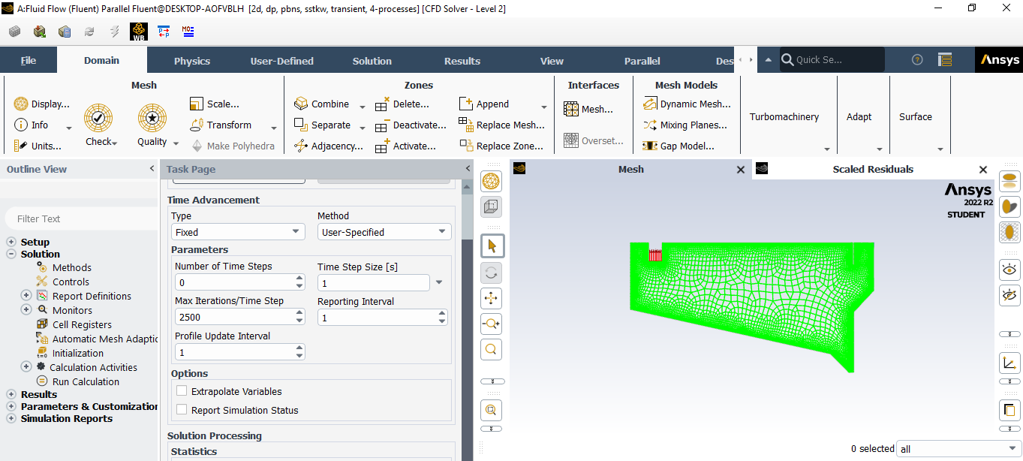Screen dimensions: 1023x461
Task: Open the Mixing Planes dialog
Action: [685, 125]
